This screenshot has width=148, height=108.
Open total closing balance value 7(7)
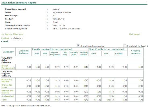point(140,100)
